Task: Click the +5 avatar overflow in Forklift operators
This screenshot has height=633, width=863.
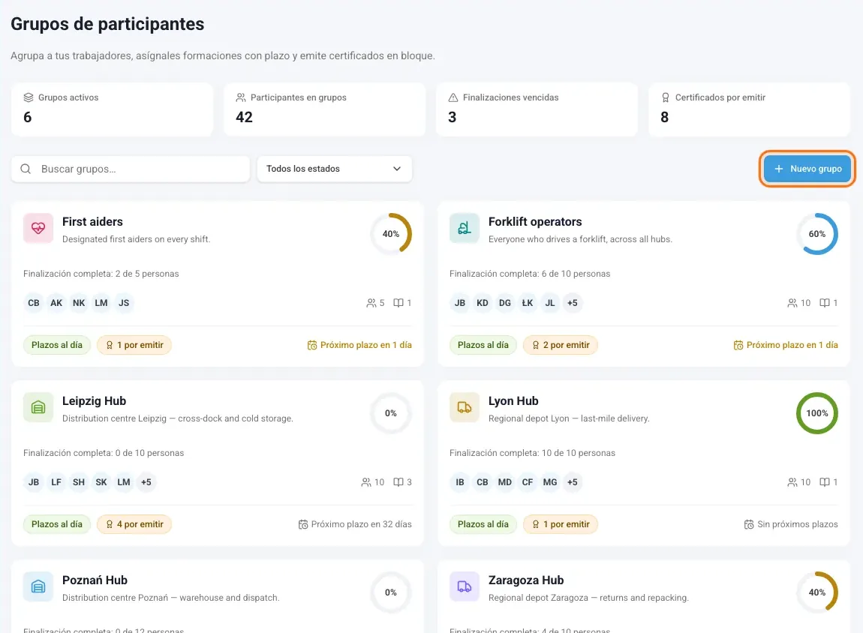Action: click(573, 303)
